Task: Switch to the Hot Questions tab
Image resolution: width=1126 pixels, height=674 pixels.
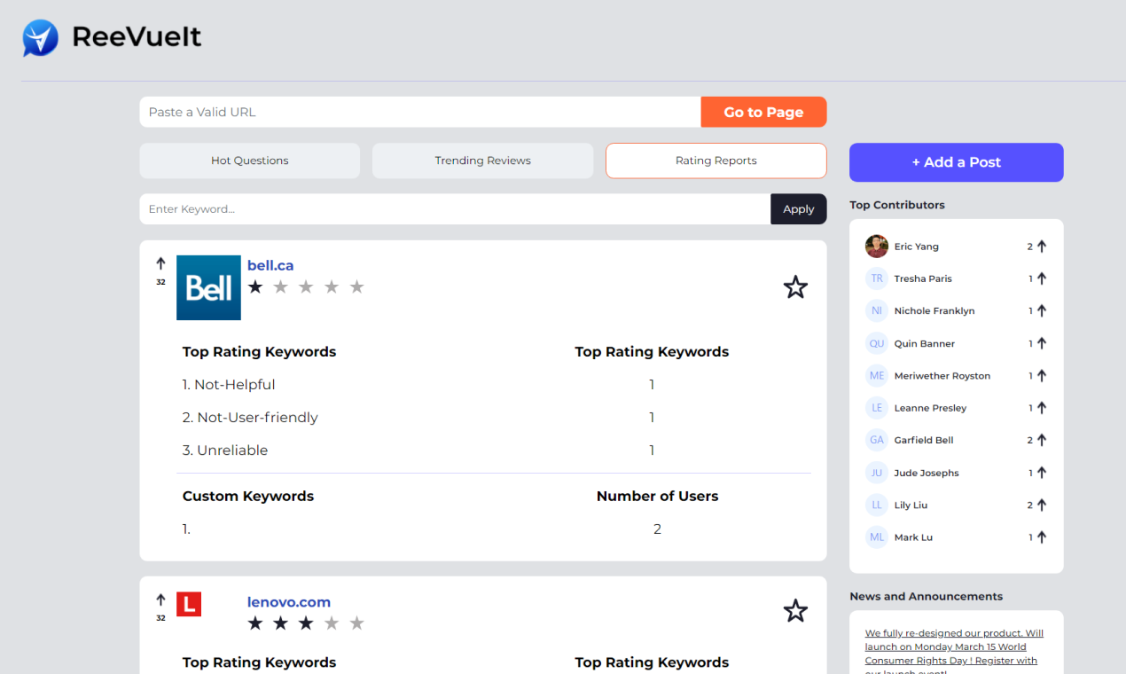Action: pos(250,161)
